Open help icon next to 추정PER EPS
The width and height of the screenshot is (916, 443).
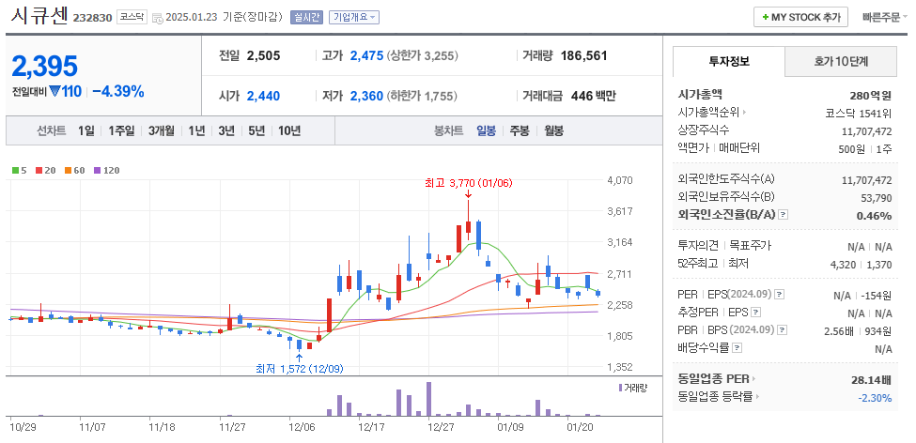[756, 313]
